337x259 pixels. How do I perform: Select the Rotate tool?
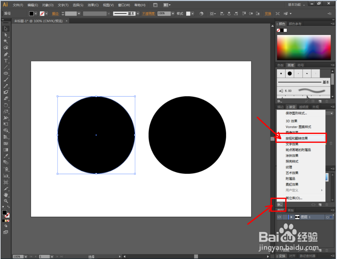click(x=6, y=105)
